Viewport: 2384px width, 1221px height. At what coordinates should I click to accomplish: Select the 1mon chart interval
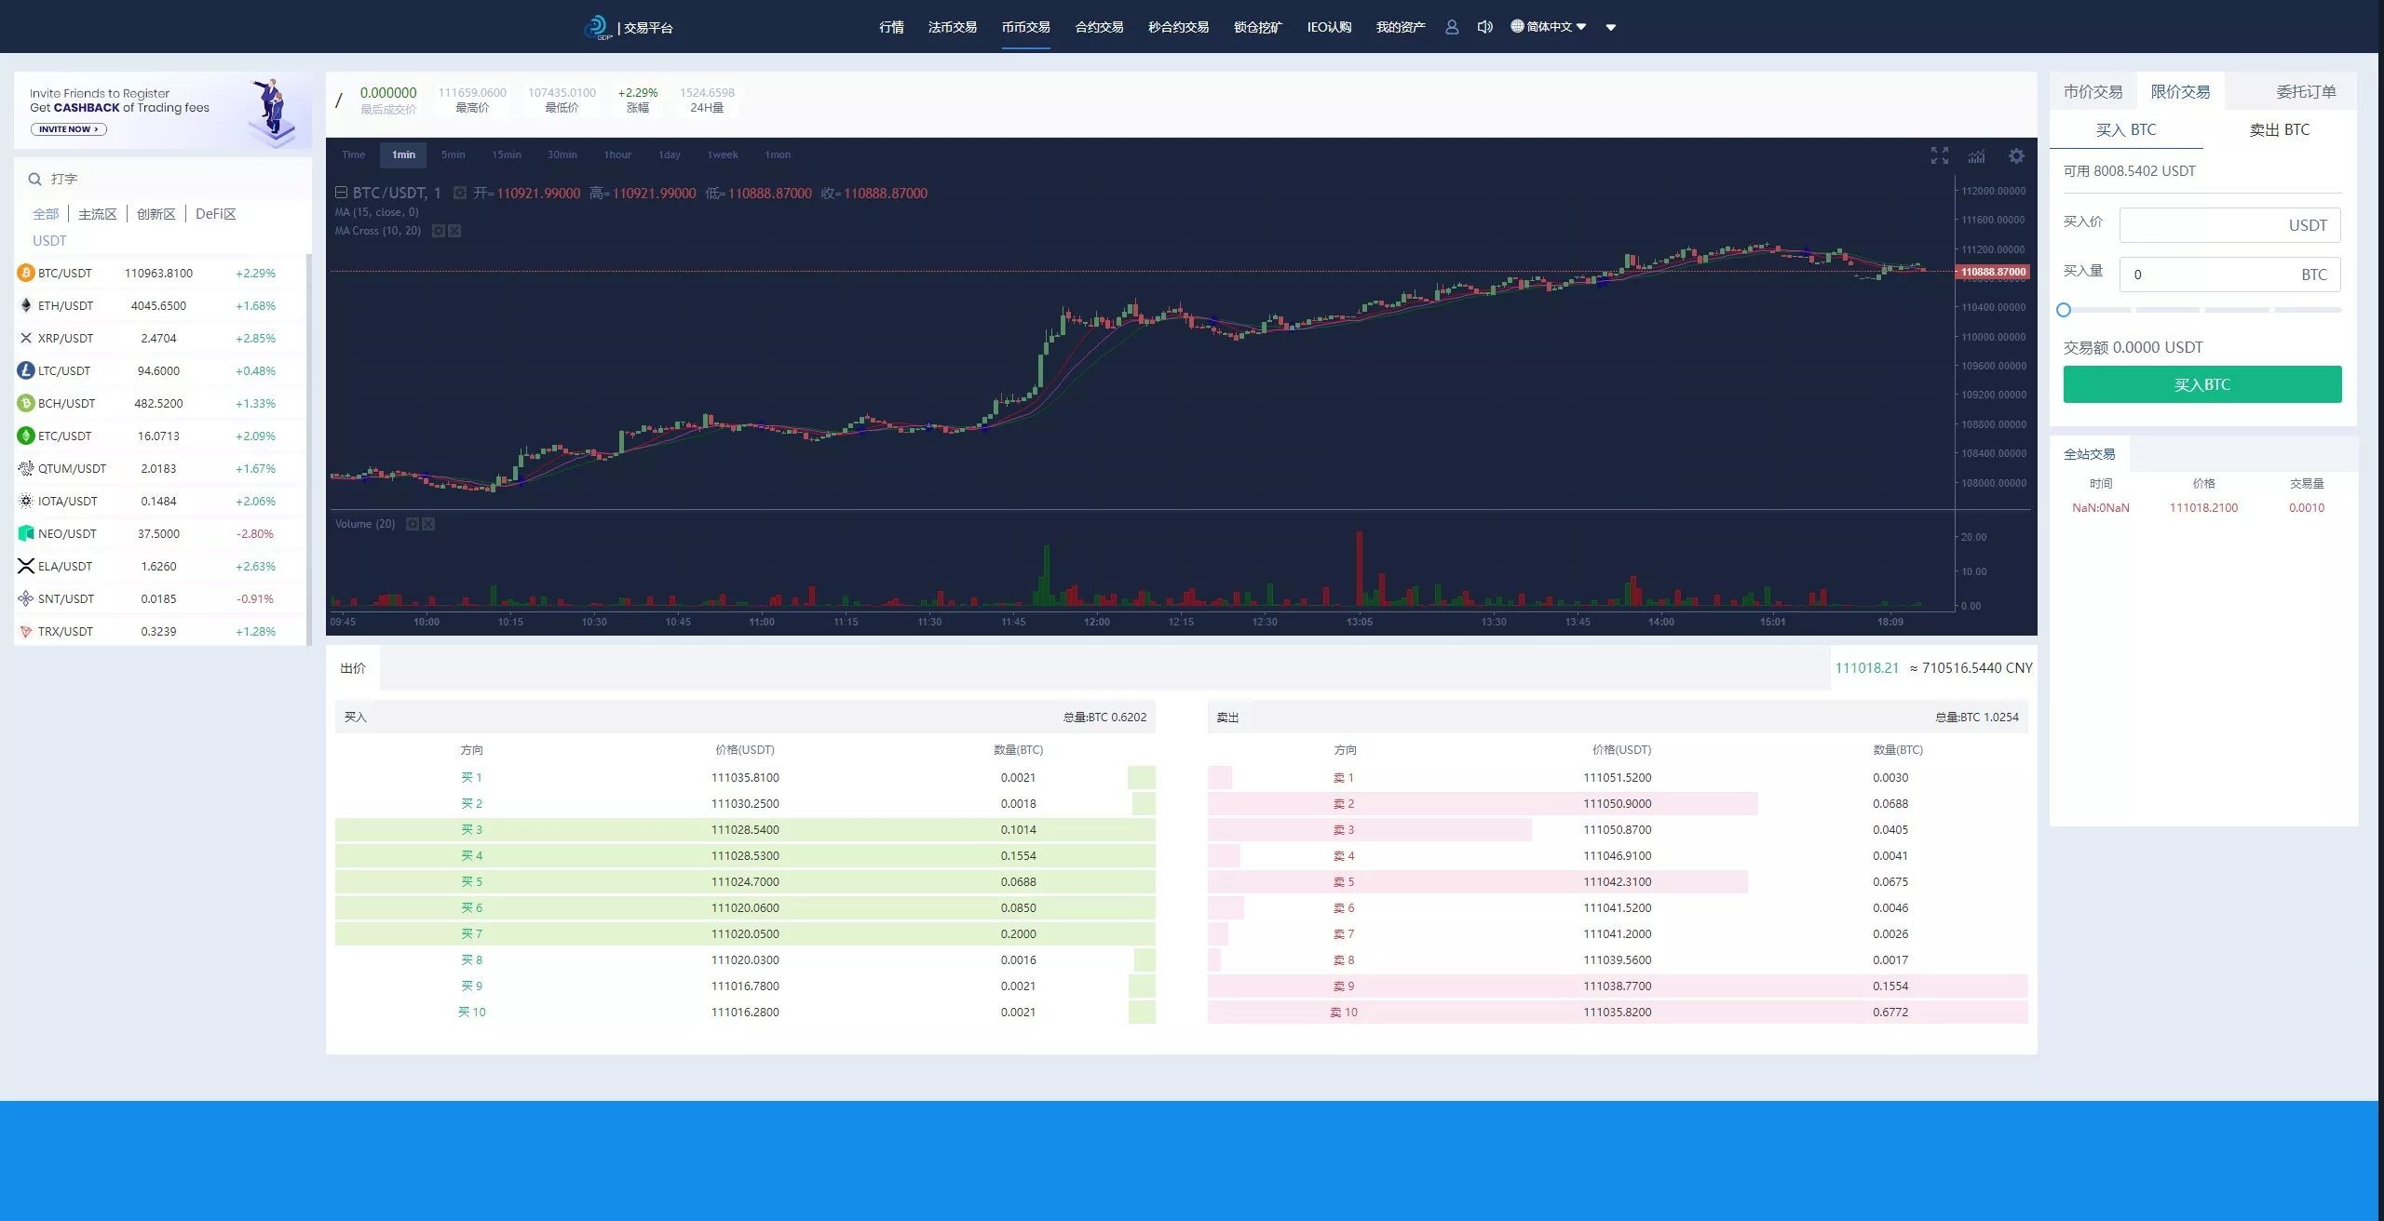pos(778,154)
